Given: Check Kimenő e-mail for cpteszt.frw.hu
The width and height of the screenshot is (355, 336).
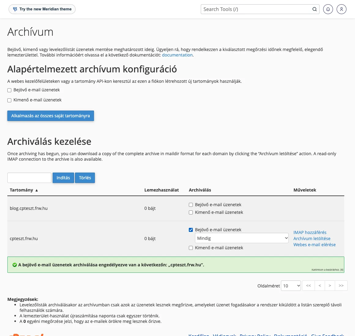Looking at the screenshot, I should (191, 248).
